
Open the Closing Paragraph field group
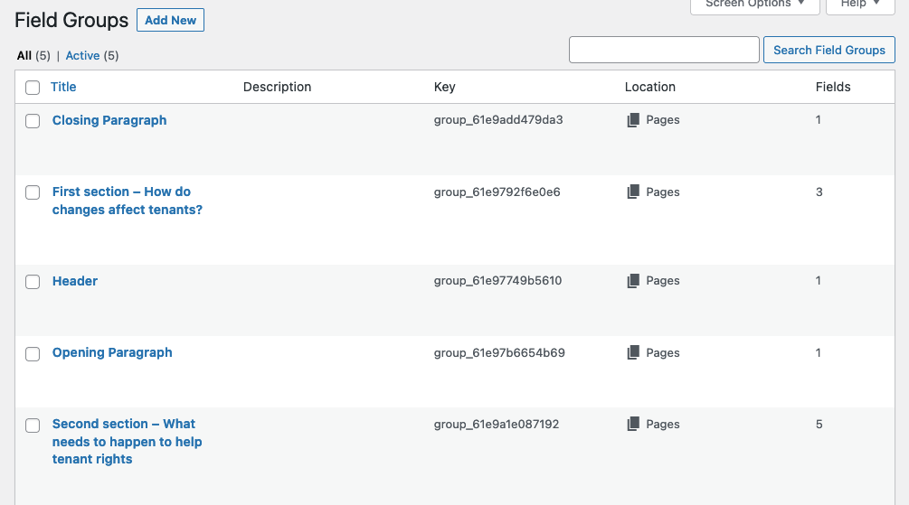click(109, 120)
